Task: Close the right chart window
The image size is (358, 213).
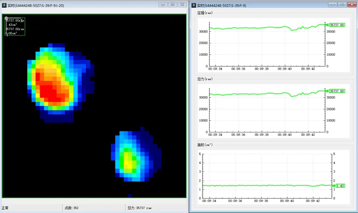Action: point(352,4)
